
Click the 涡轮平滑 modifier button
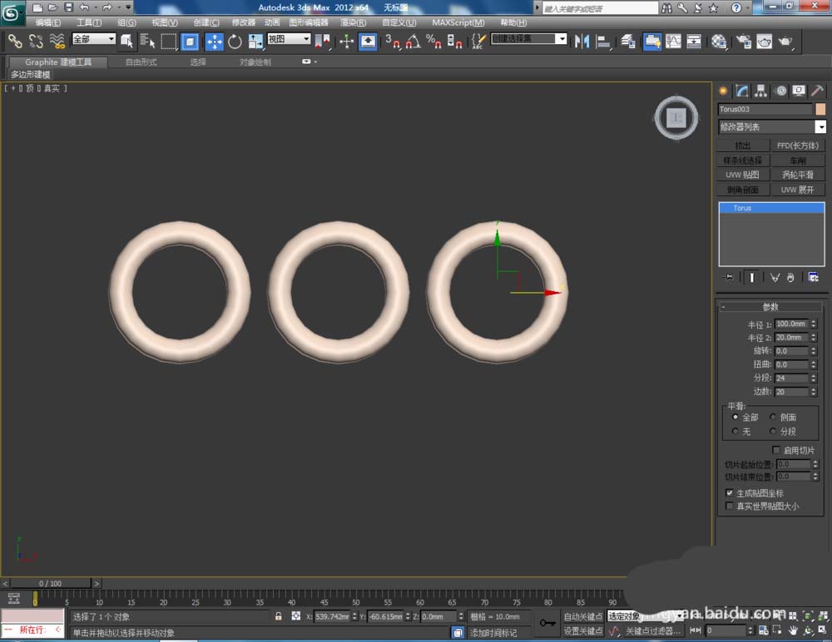(x=797, y=175)
